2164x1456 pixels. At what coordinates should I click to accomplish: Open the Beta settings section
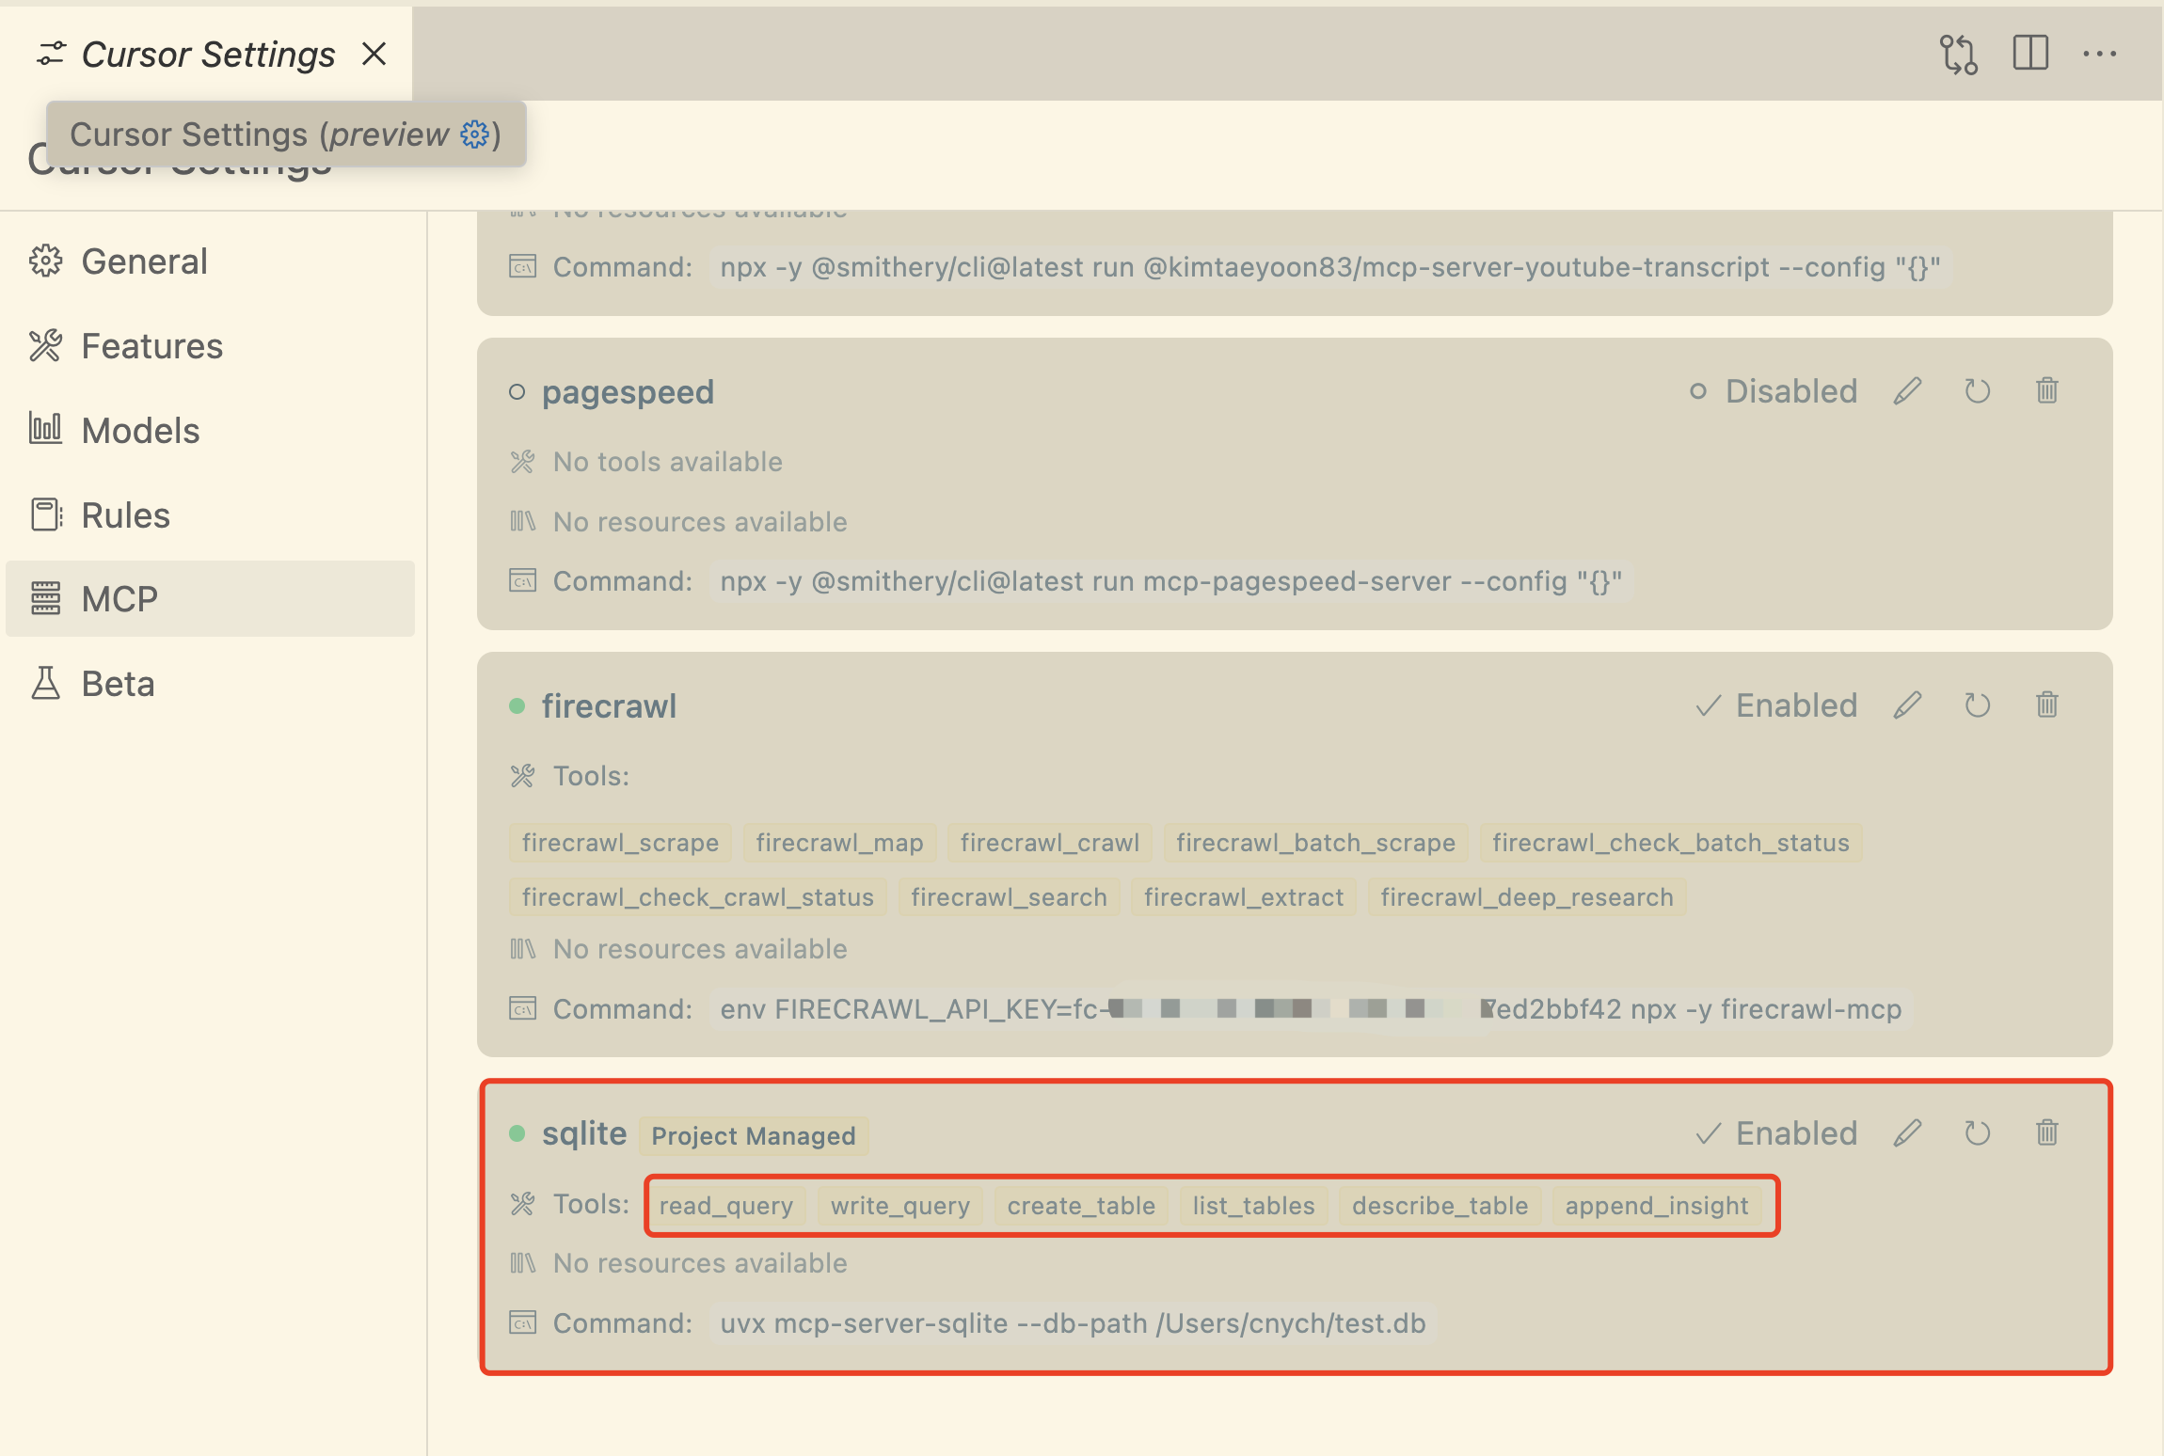[x=211, y=684]
